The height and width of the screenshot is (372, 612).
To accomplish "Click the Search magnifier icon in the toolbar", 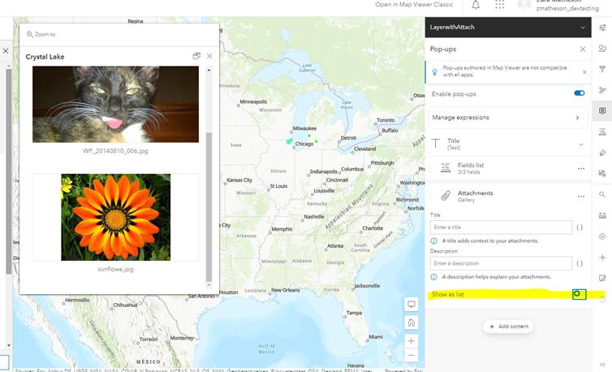I will tap(602, 195).
